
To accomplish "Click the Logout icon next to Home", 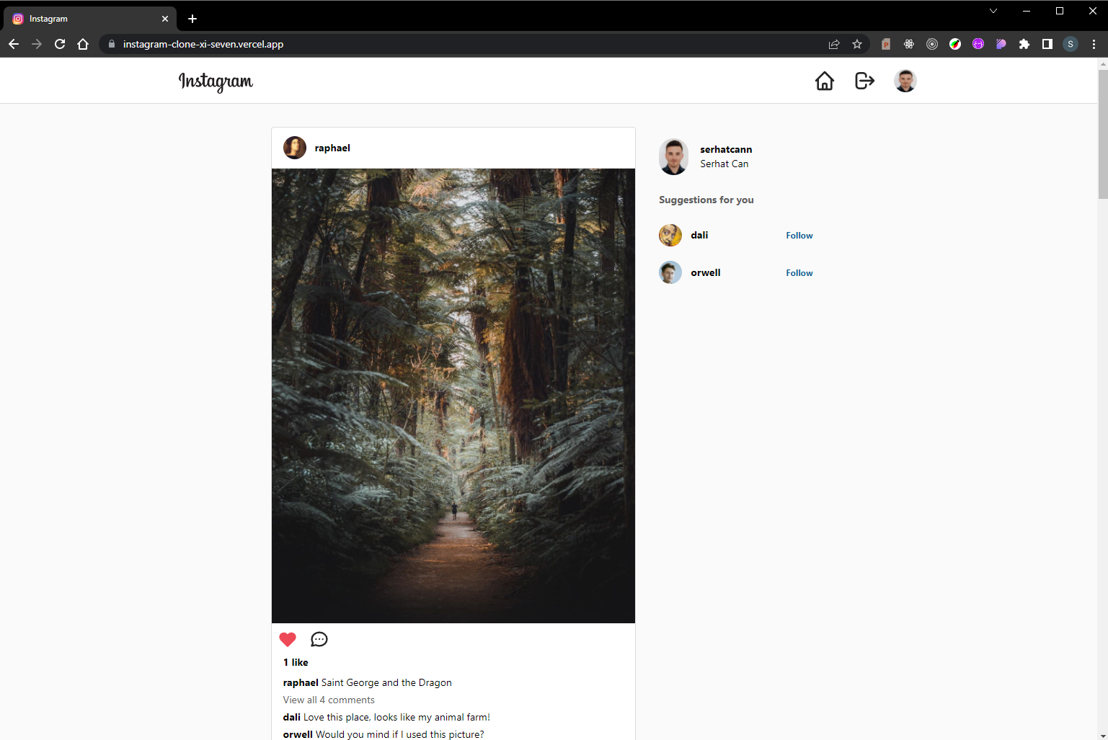I will 864,81.
